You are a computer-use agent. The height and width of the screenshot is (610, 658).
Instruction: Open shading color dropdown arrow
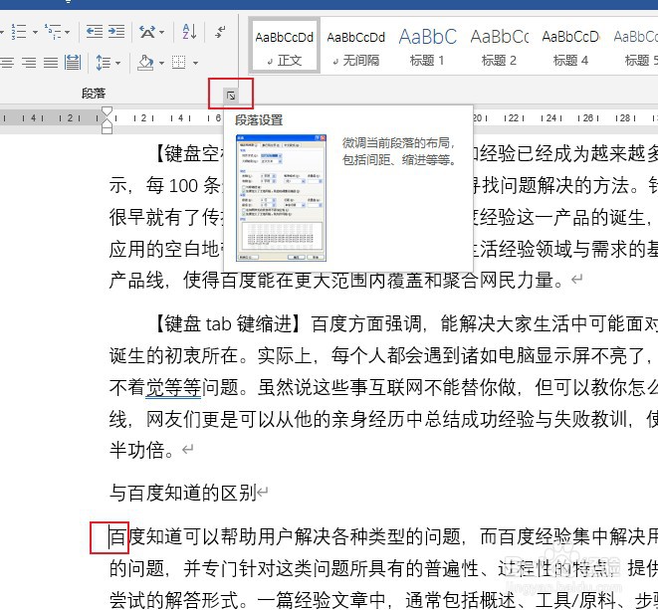pyautogui.click(x=162, y=64)
